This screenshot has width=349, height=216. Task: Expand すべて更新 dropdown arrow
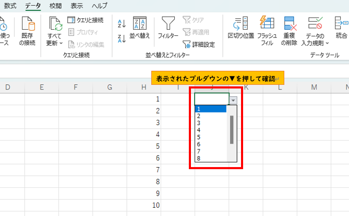point(61,43)
